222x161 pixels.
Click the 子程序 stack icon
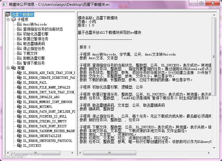click(14, 19)
